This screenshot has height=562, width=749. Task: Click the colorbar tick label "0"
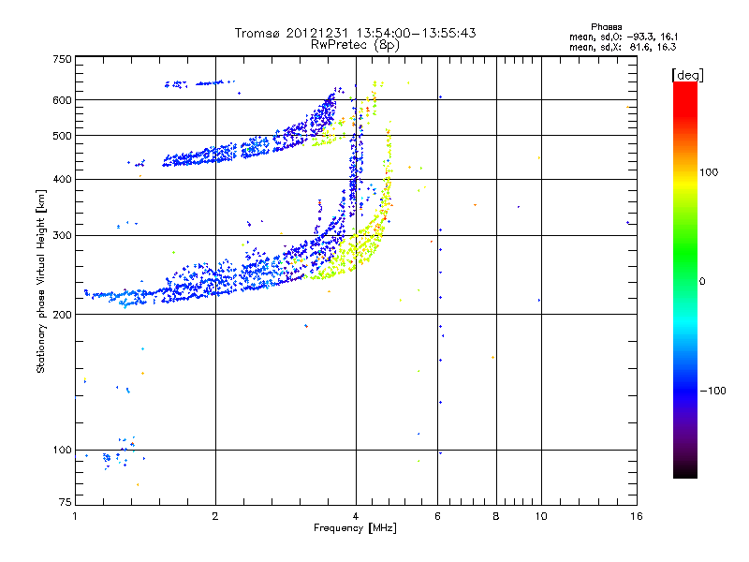tap(702, 282)
